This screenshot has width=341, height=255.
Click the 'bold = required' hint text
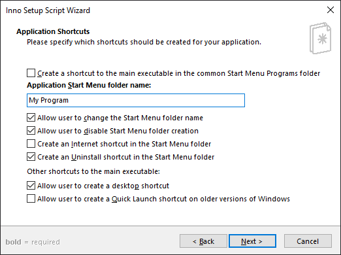33,242
